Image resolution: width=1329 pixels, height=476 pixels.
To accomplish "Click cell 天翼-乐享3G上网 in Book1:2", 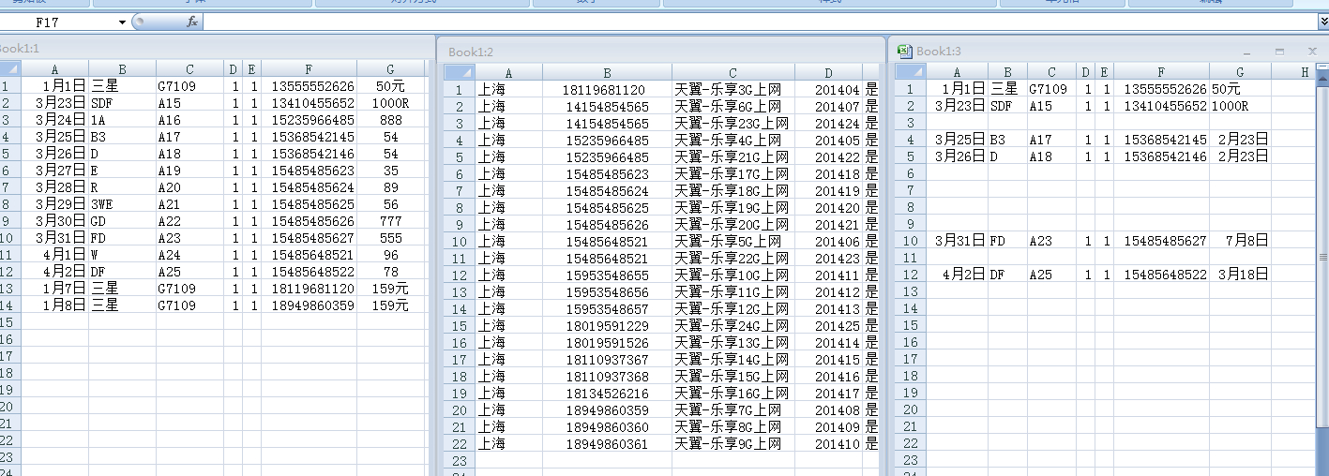I will click(x=732, y=90).
